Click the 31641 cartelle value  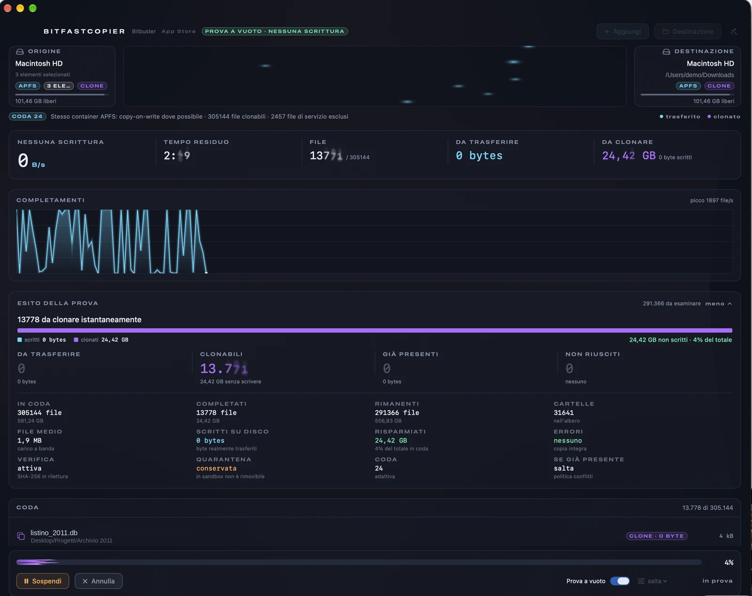click(564, 413)
